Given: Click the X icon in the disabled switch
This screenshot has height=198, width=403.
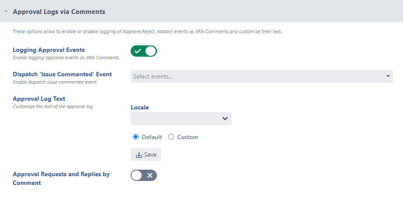Looking at the screenshot, I should click(x=149, y=175).
